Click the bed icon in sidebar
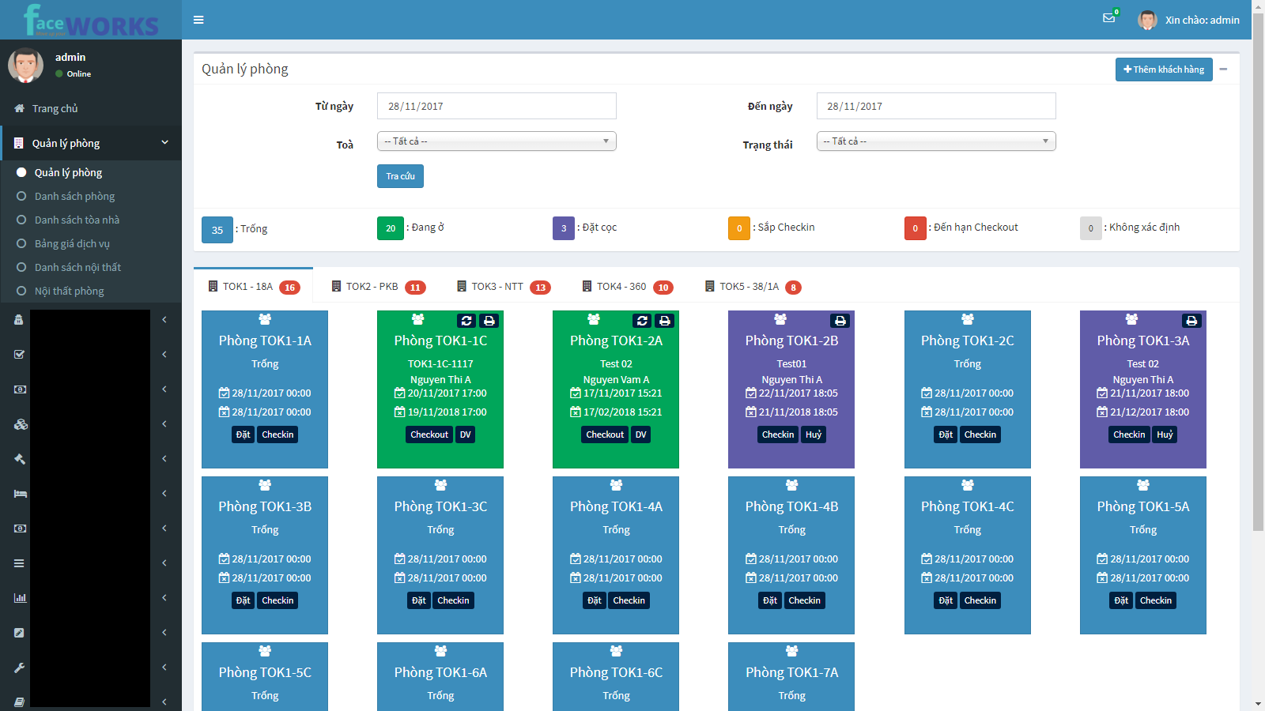This screenshot has width=1265, height=711. click(x=21, y=494)
